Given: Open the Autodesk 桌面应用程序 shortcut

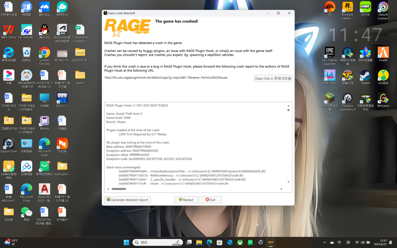Looking at the screenshot, I should 62,33.
